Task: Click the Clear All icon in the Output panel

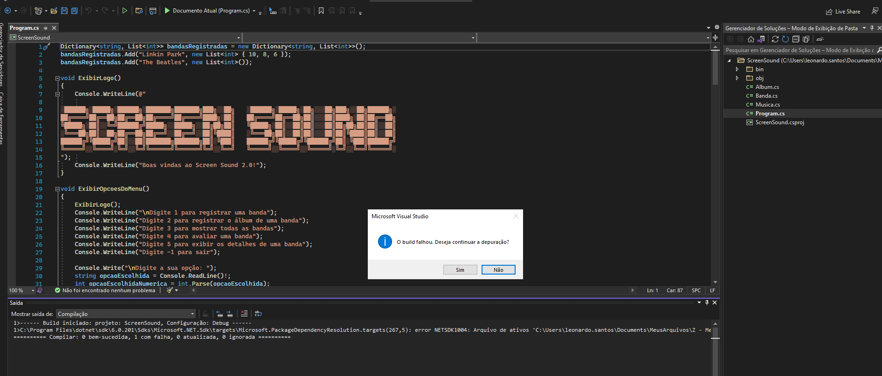Action: point(244,314)
